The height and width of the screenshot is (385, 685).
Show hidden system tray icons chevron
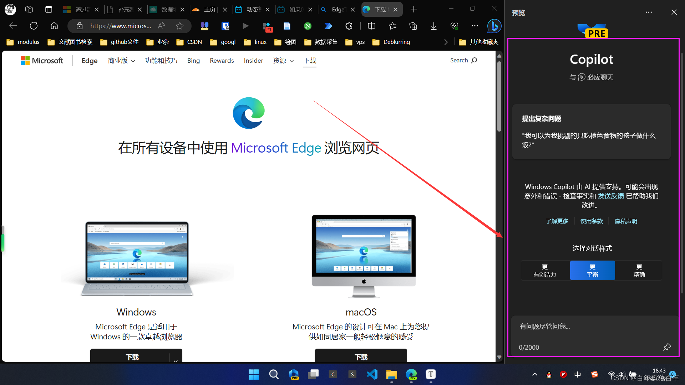[534, 374]
